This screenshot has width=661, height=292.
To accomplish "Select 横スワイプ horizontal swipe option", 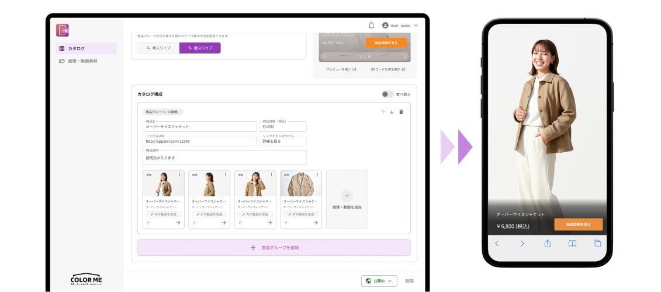I will (x=158, y=48).
